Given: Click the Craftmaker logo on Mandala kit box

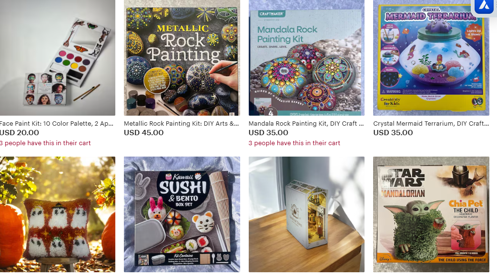Looking at the screenshot, I should 272,14.
